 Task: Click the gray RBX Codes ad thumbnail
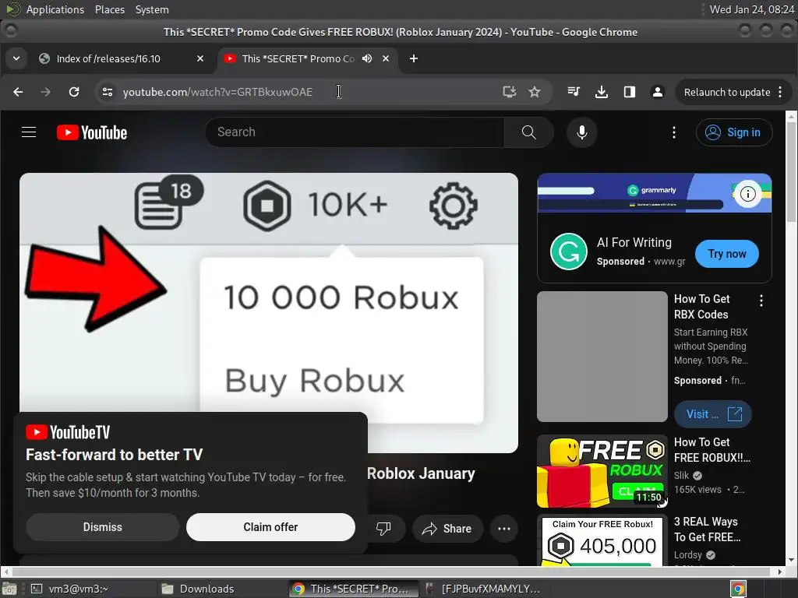(x=602, y=357)
